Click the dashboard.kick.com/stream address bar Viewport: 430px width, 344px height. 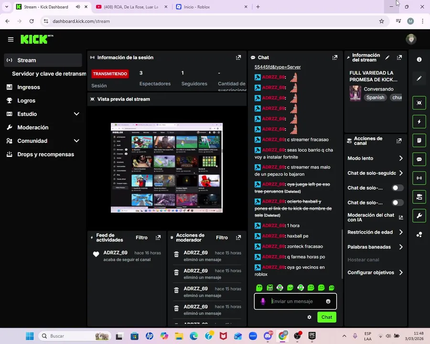coord(214,21)
